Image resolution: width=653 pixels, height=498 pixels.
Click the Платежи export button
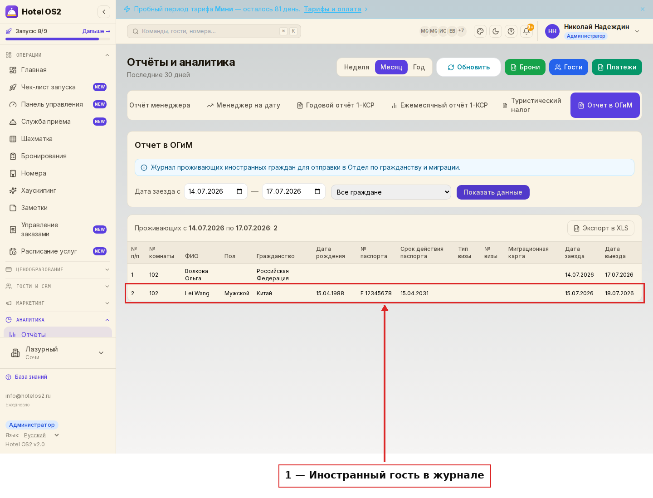[617, 67]
